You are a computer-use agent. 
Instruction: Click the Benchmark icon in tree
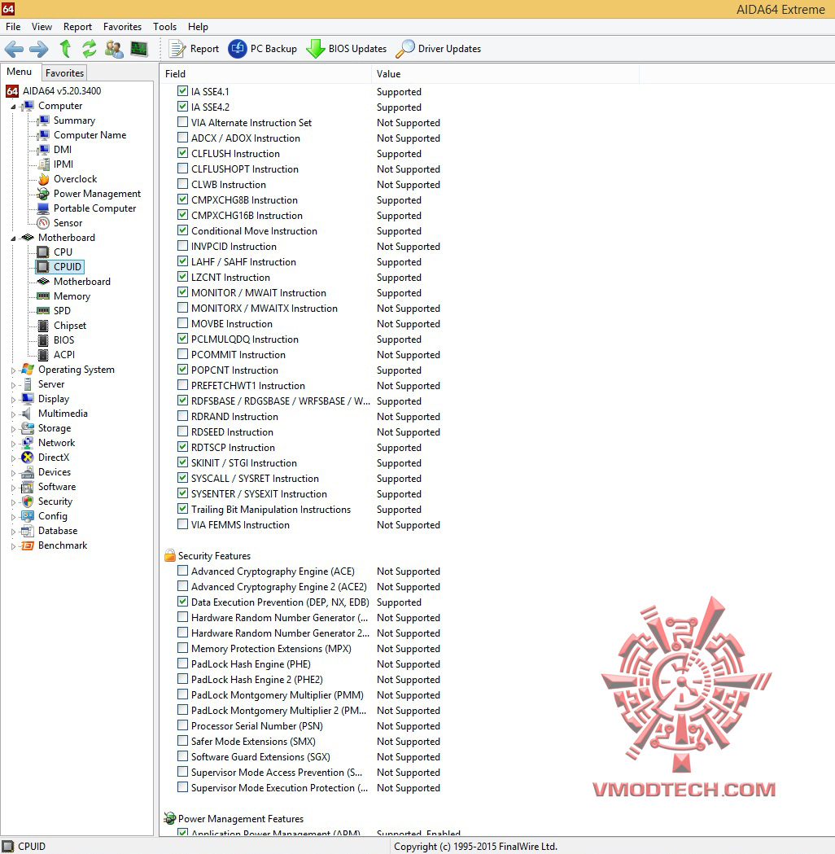pos(28,545)
